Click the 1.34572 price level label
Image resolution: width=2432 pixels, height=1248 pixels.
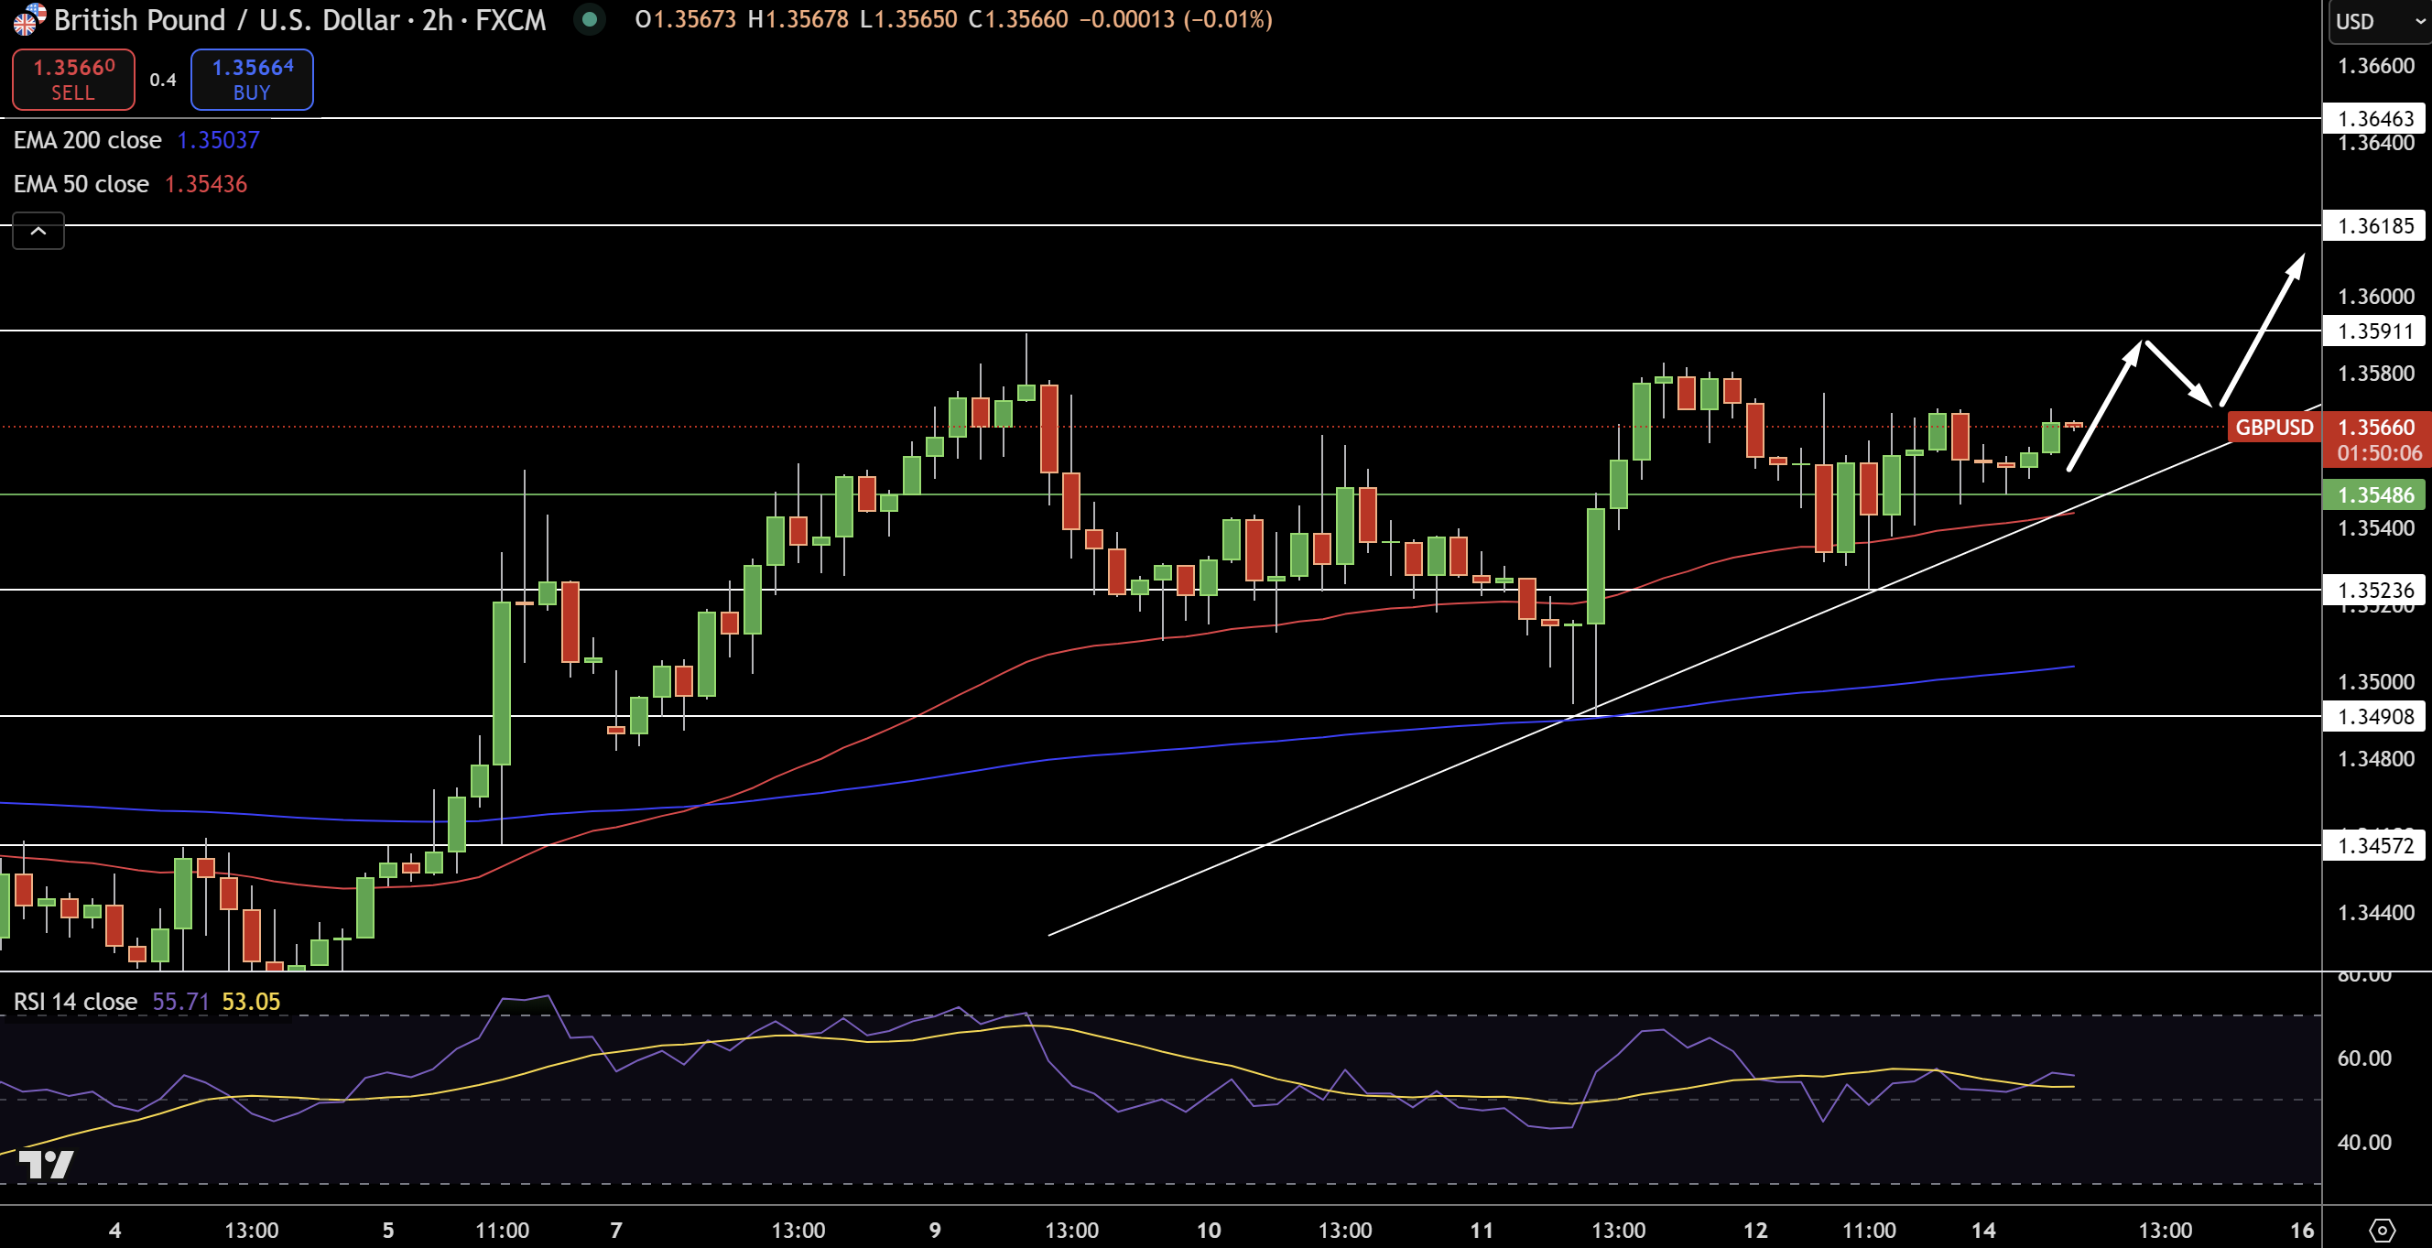click(x=2375, y=845)
